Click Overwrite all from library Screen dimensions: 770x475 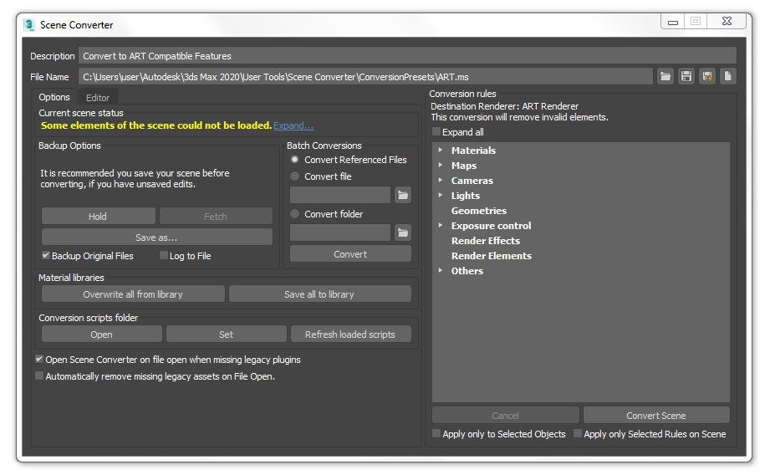tap(133, 294)
